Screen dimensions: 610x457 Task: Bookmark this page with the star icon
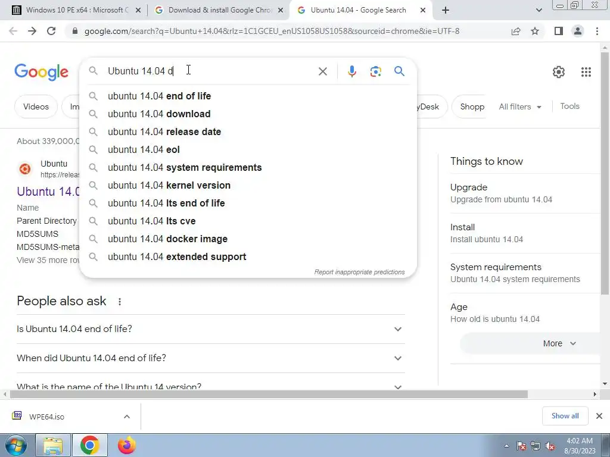tap(535, 31)
